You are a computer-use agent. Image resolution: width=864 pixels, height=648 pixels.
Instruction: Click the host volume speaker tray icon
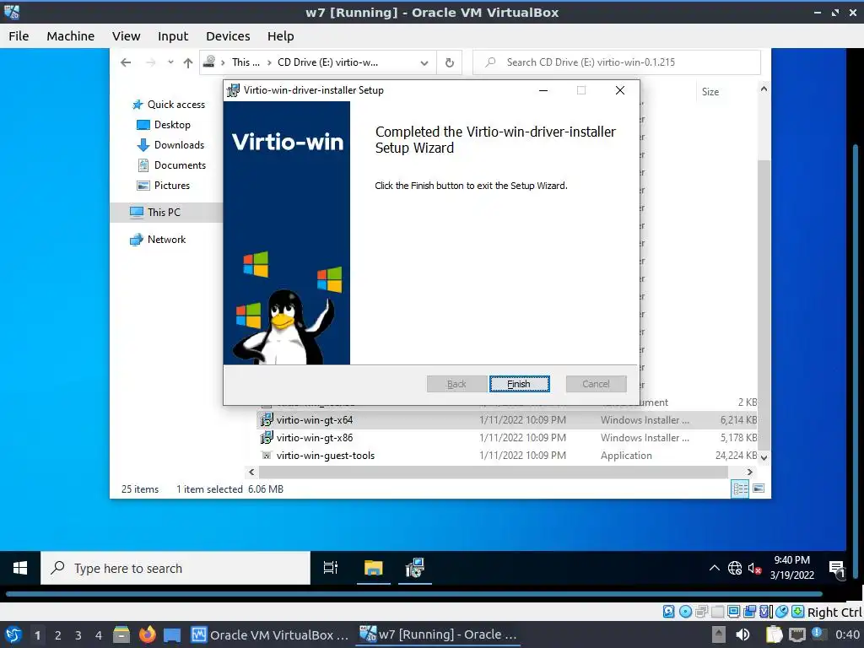[x=742, y=634]
